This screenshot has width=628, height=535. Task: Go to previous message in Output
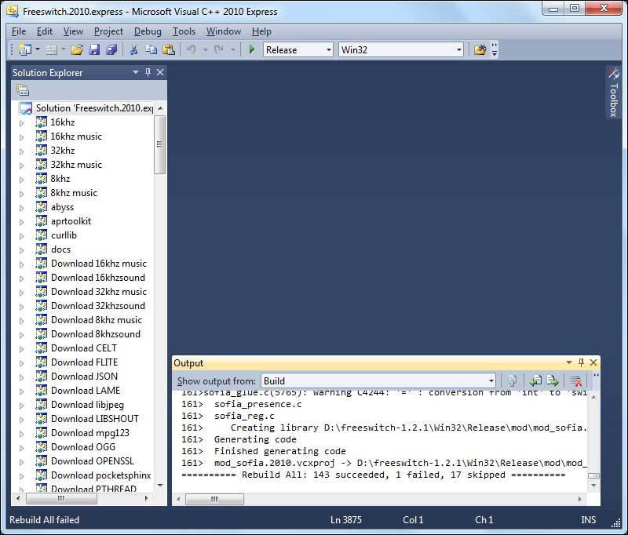point(535,380)
